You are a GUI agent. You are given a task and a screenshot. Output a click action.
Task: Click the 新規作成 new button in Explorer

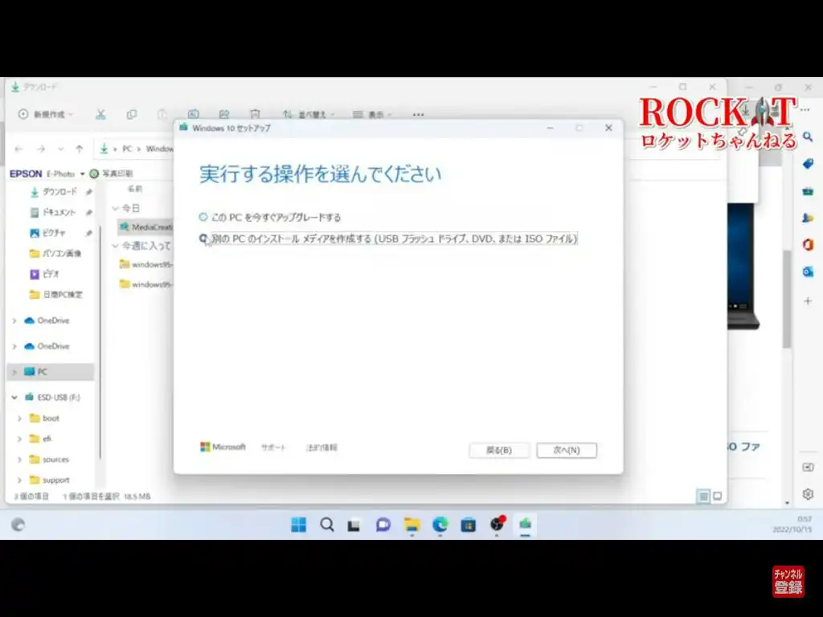point(45,114)
